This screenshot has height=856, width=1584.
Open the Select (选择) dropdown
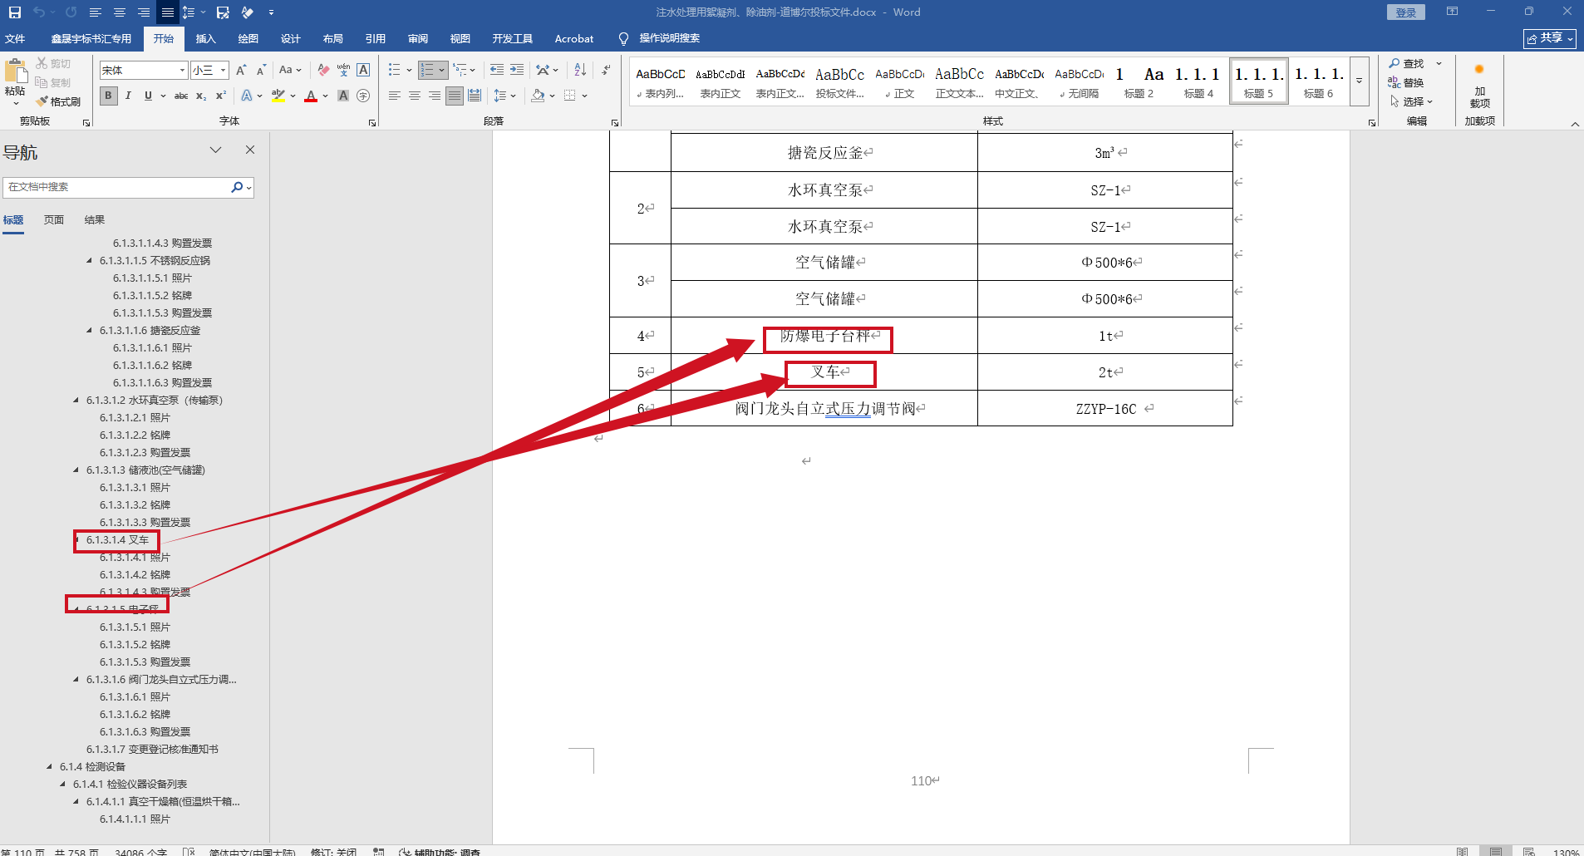1412,101
